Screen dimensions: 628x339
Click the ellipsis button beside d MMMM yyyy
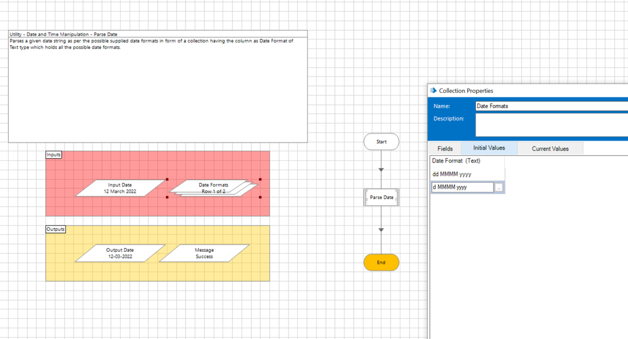coord(499,188)
